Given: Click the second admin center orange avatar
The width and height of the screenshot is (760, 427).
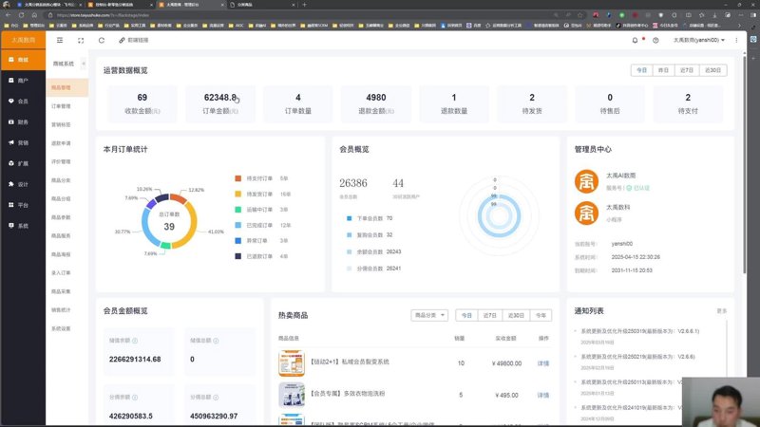Looking at the screenshot, I should [586, 213].
